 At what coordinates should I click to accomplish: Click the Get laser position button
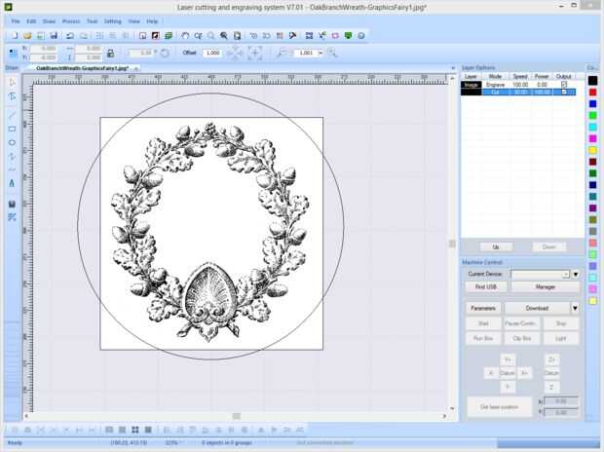coord(499,407)
